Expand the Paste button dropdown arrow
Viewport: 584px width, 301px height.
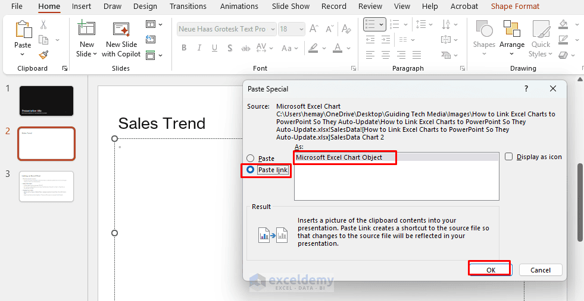click(23, 54)
